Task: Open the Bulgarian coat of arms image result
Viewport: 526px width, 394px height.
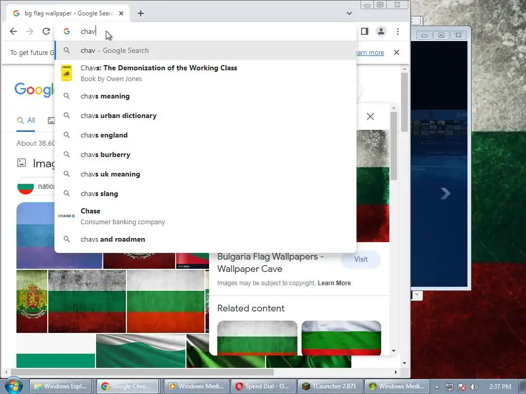Action: [x=32, y=301]
